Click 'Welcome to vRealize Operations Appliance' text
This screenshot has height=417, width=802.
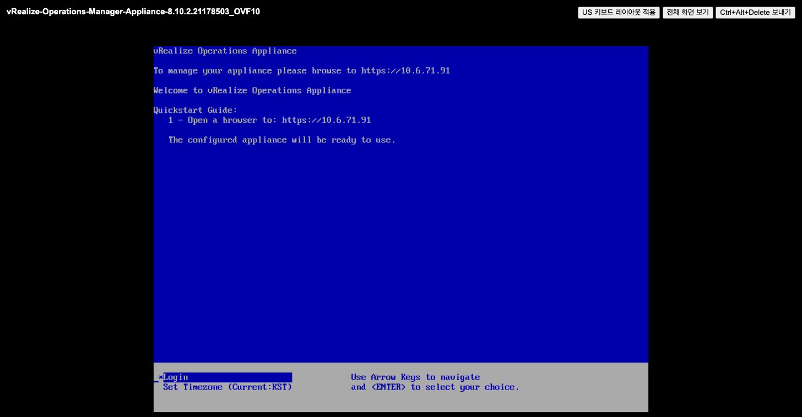[x=252, y=91]
